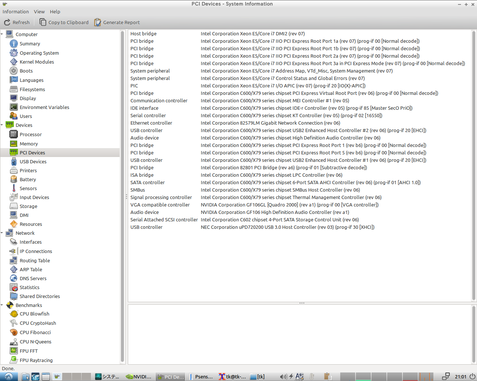Click the sidebar vertical scrollbar
The height and width of the screenshot is (381, 477).
click(122, 196)
